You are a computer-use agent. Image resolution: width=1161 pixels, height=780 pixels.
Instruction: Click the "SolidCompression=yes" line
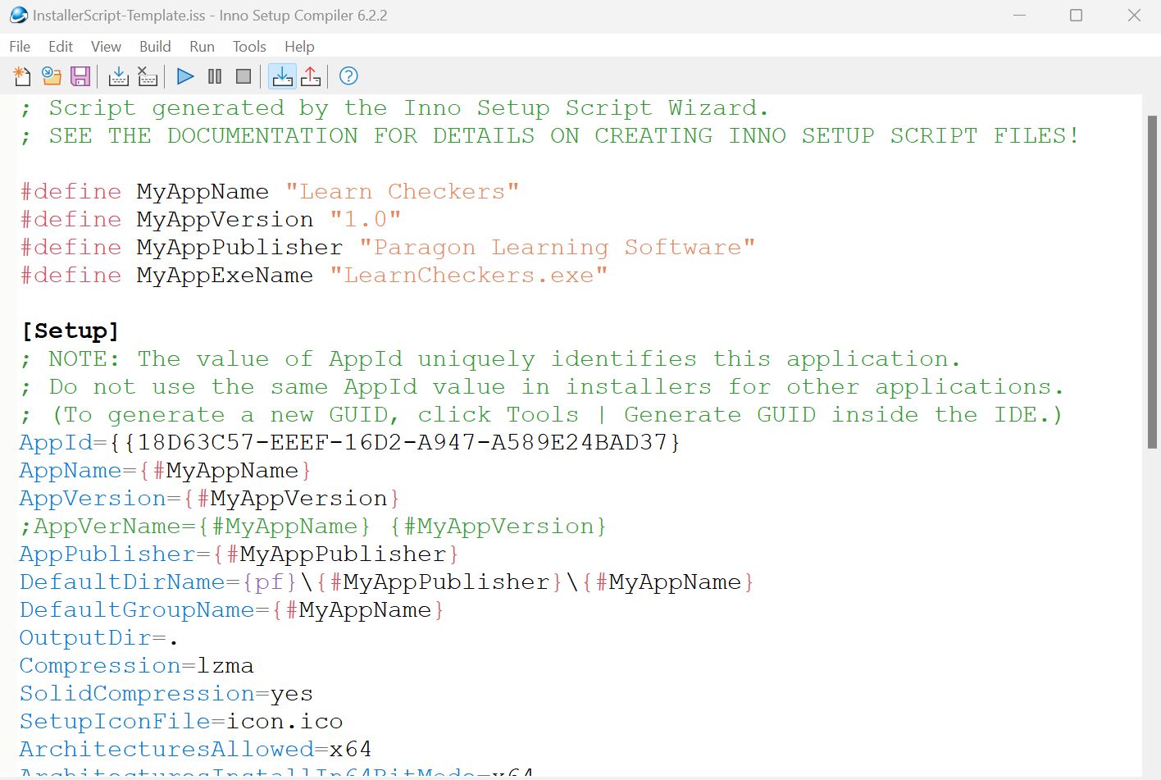coord(166,694)
